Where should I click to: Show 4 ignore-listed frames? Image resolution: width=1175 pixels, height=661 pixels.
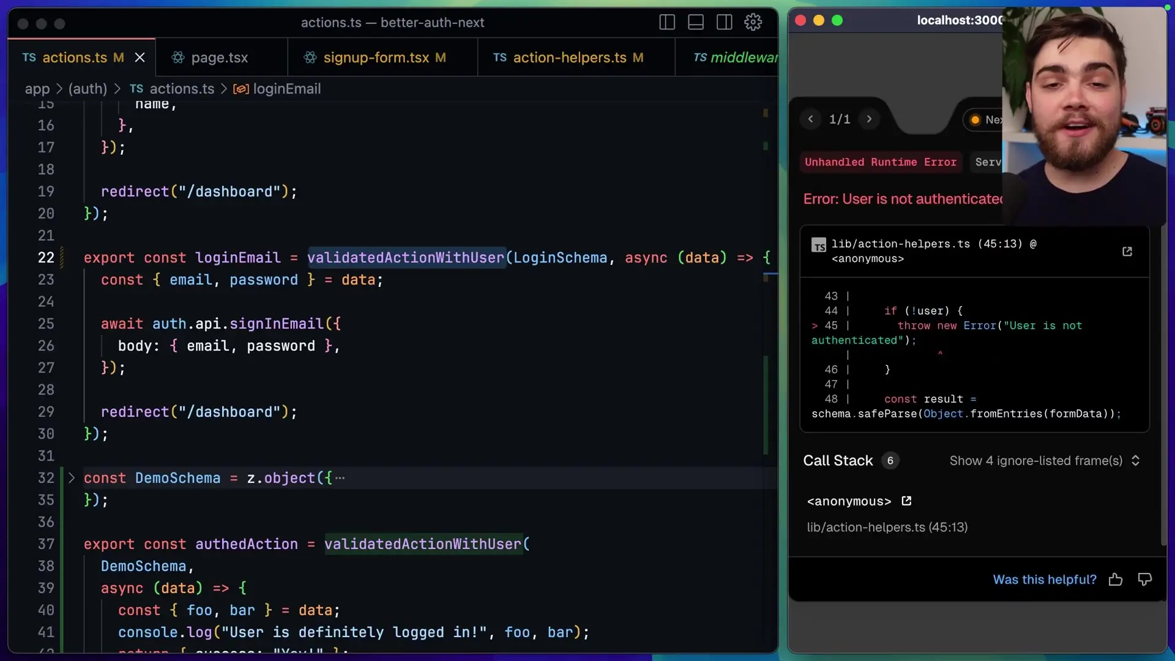[x=1044, y=461]
